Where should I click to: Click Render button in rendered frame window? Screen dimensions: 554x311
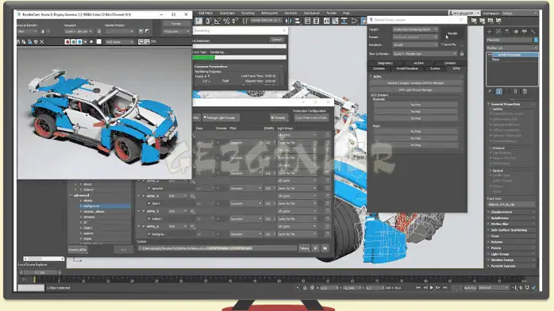coord(176,24)
